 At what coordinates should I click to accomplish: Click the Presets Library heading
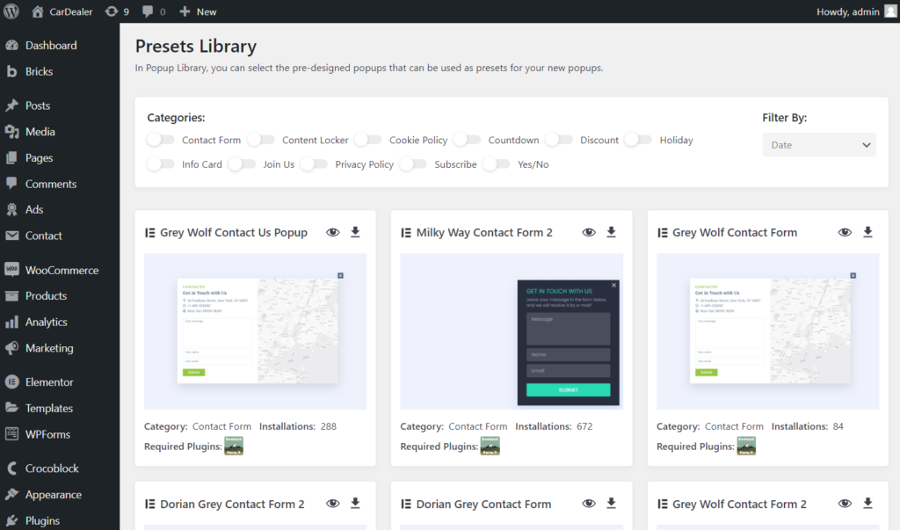pos(196,46)
